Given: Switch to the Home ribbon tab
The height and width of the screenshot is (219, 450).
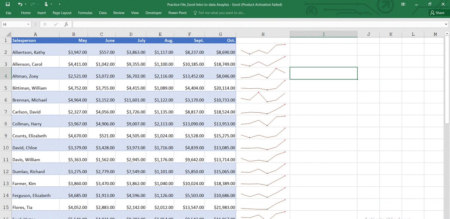Looking at the screenshot, I should 26,13.
